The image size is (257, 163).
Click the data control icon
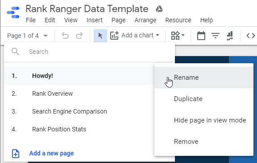coord(230,36)
